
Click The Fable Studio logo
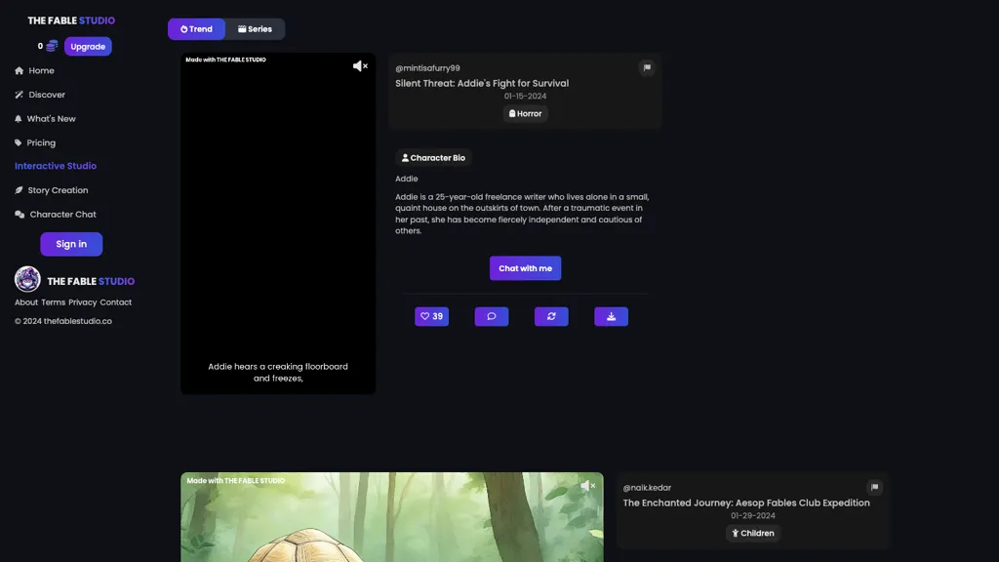pyautogui.click(x=70, y=20)
